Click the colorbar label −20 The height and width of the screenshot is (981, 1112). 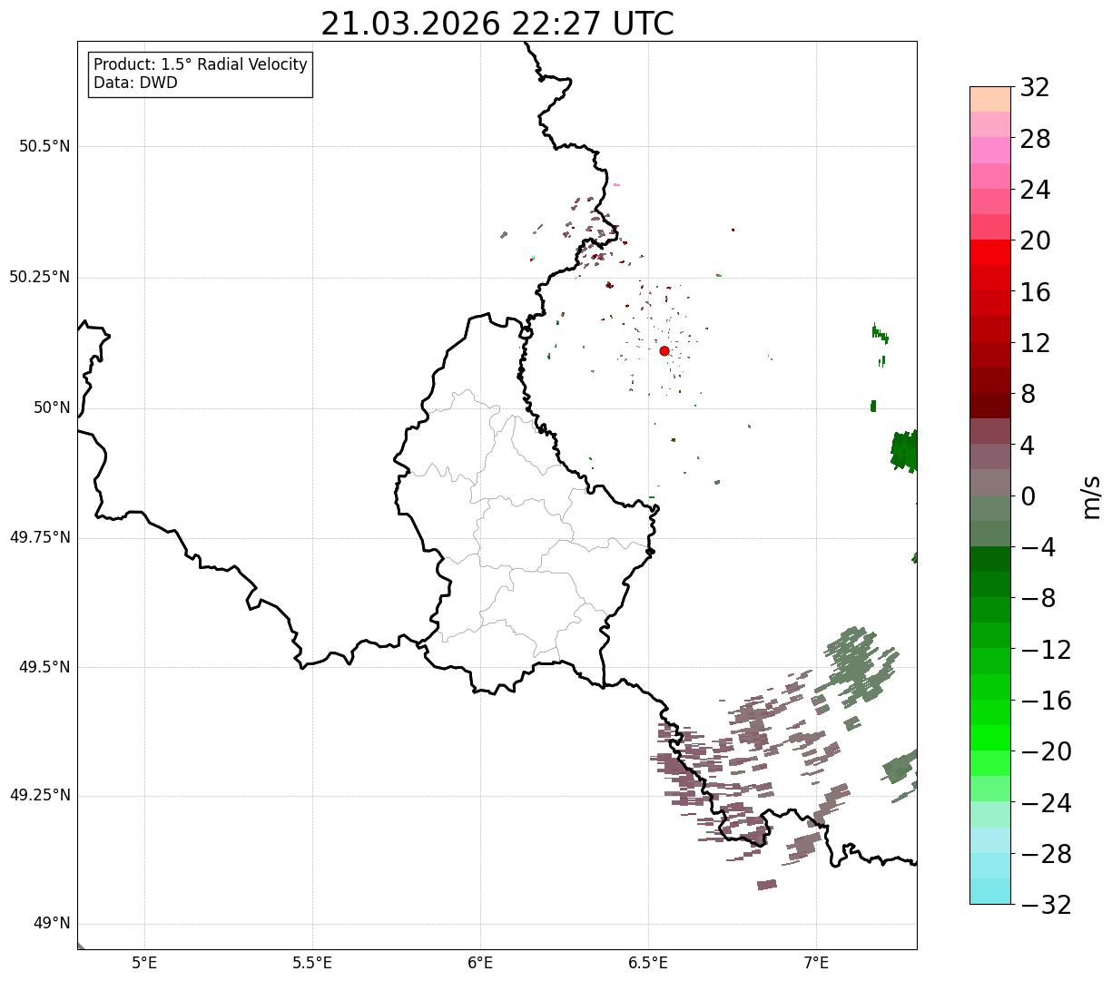1046,751
